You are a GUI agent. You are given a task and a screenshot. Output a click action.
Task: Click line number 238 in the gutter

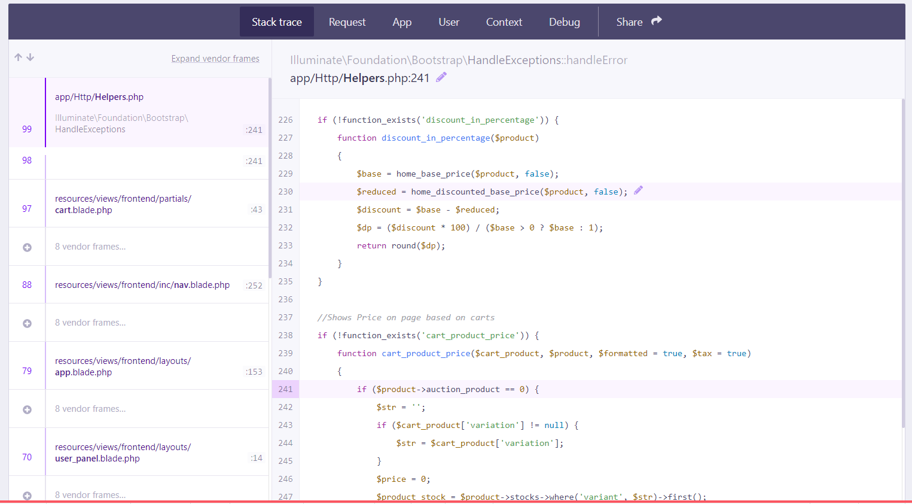[x=285, y=335]
